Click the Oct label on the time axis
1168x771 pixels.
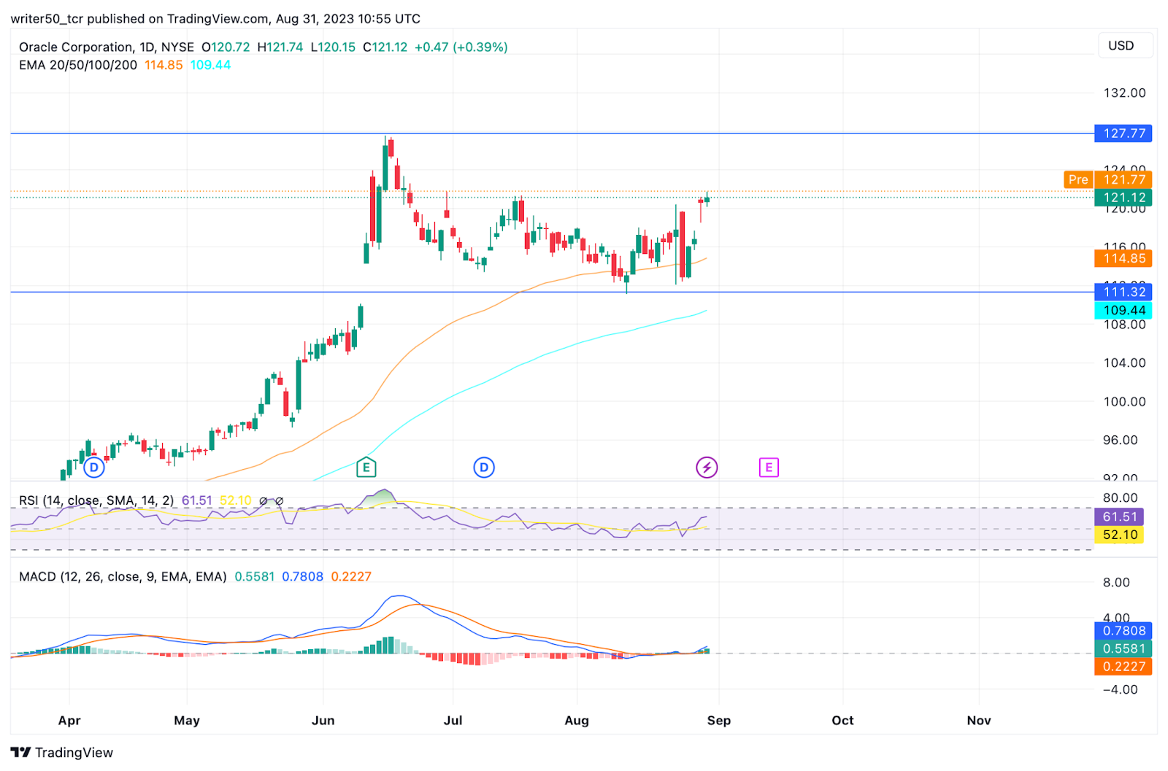842,720
